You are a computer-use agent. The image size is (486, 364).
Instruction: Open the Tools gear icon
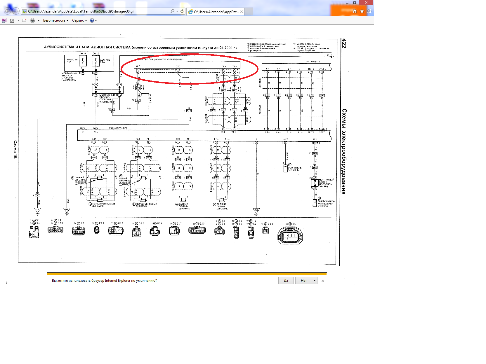click(369, 11)
